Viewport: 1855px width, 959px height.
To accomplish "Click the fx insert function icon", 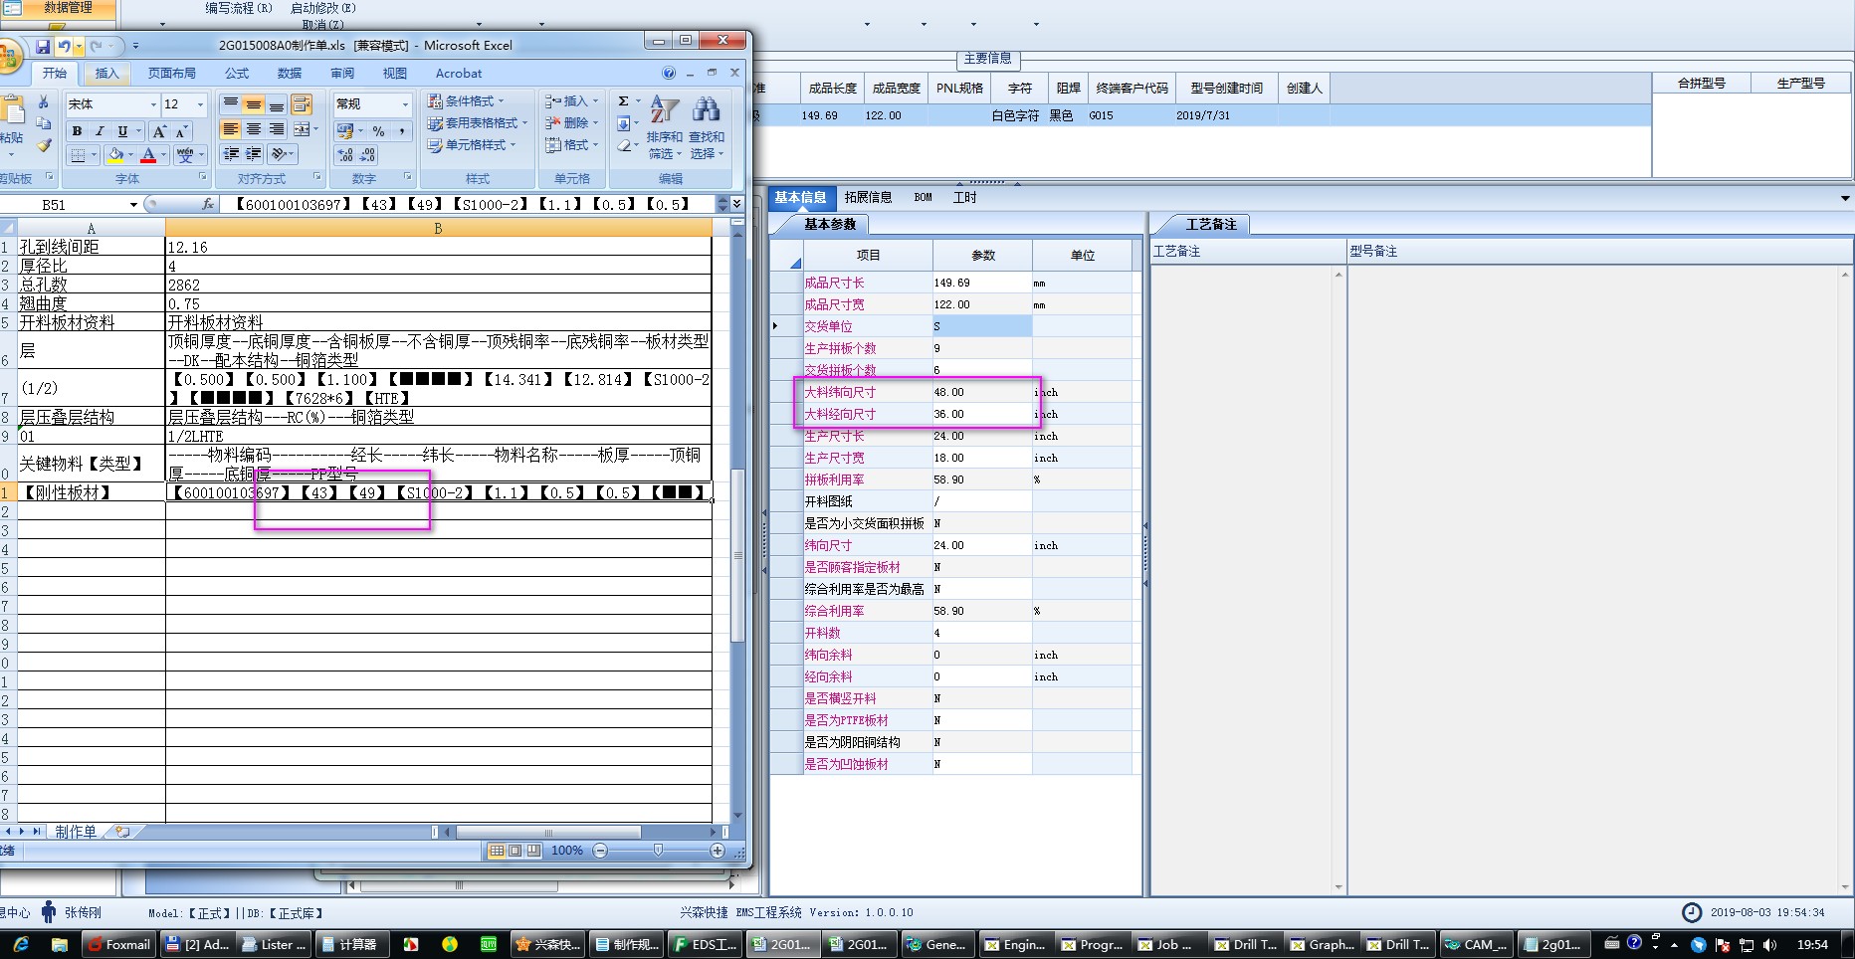I will pyautogui.click(x=208, y=204).
